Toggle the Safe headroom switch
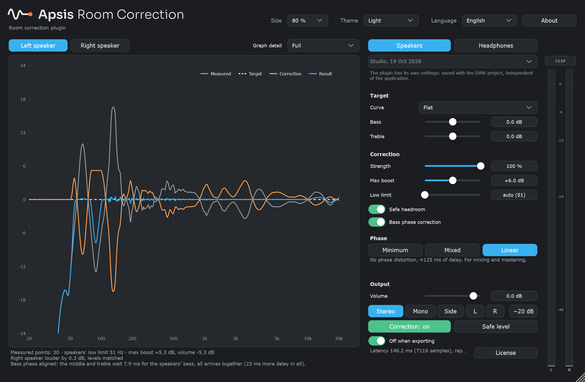This screenshot has height=382, width=585. 377,209
